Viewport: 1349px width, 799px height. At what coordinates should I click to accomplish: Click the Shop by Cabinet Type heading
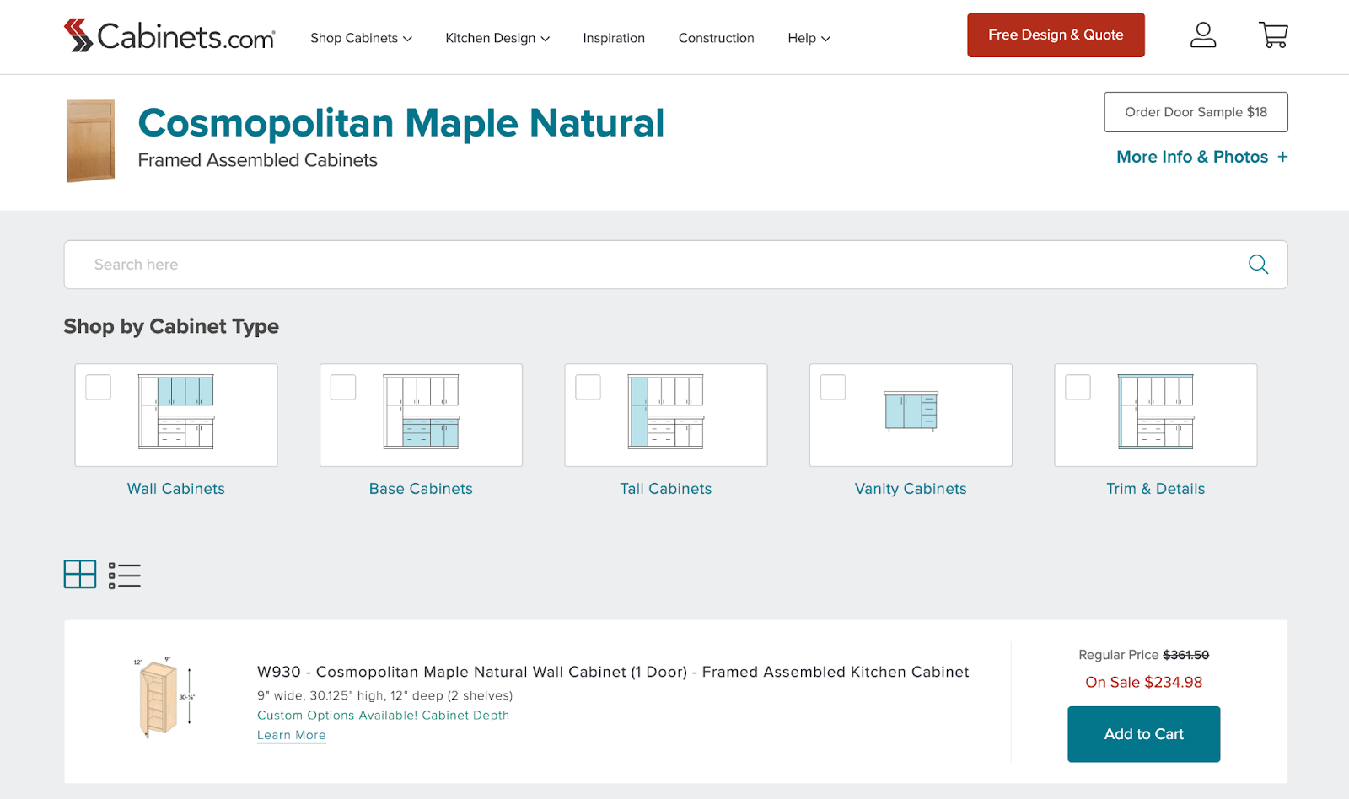tap(171, 326)
